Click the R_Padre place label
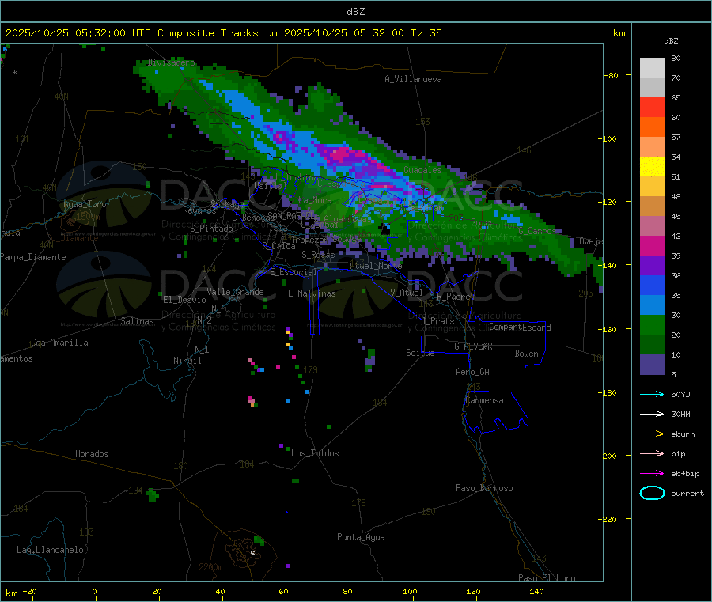The image size is (712, 602). [x=453, y=297]
